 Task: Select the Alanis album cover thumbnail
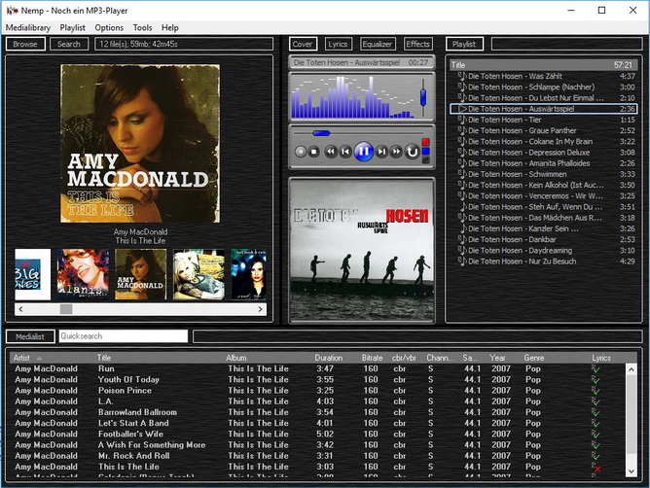tap(82, 274)
